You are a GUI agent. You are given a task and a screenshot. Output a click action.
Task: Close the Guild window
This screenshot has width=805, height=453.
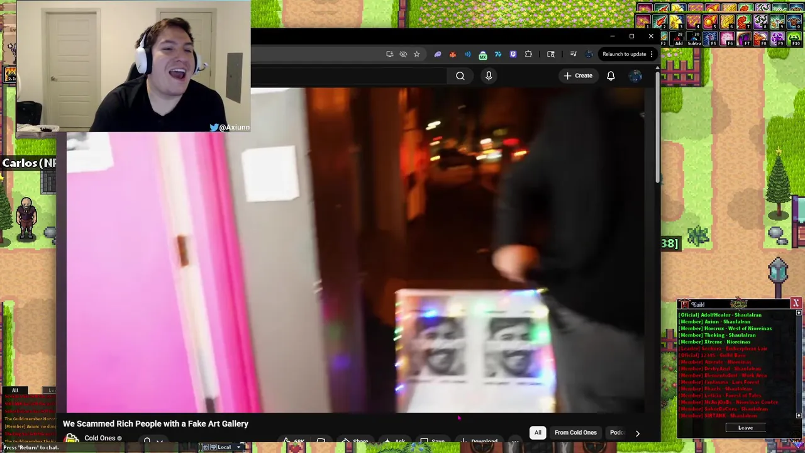(x=796, y=304)
